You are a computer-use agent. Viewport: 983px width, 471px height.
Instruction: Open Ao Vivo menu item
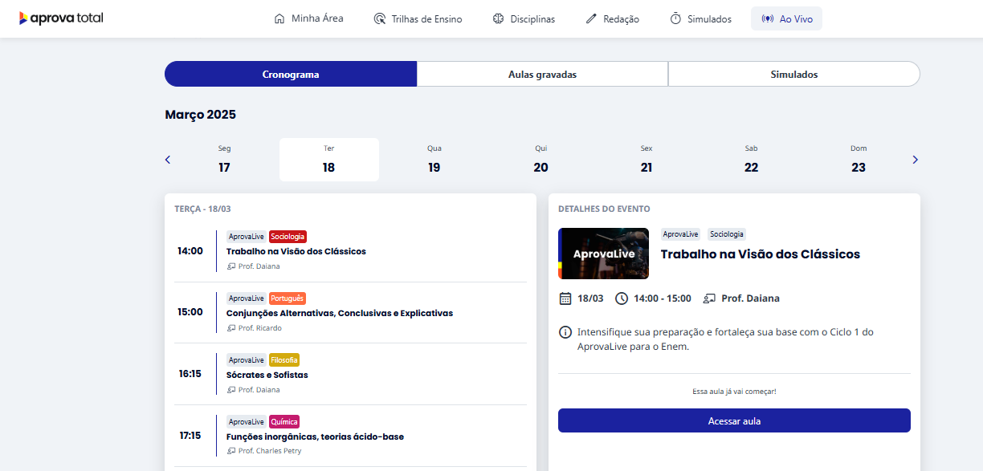tap(786, 18)
